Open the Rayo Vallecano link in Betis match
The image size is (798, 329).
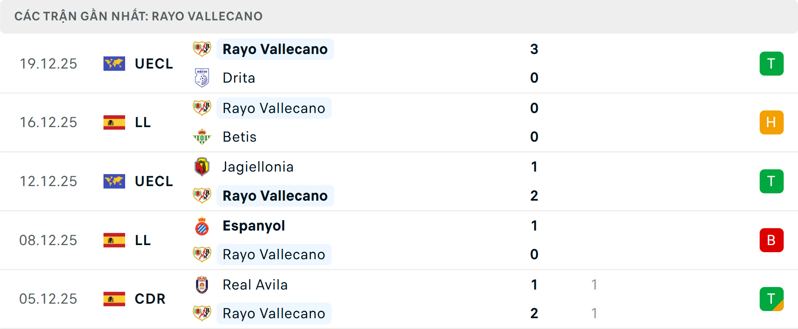coord(274,108)
